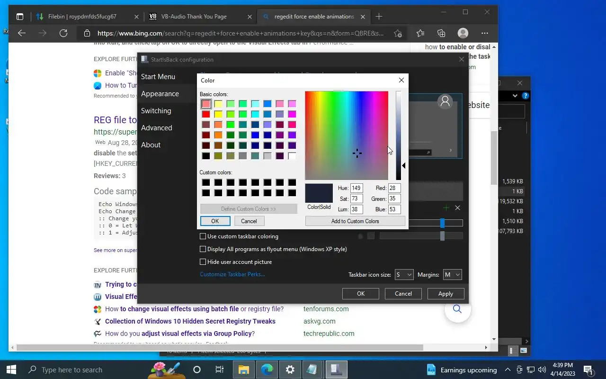The width and height of the screenshot is (606, 379).
Task: Add this page to favorites star
Action: point(398,33)
